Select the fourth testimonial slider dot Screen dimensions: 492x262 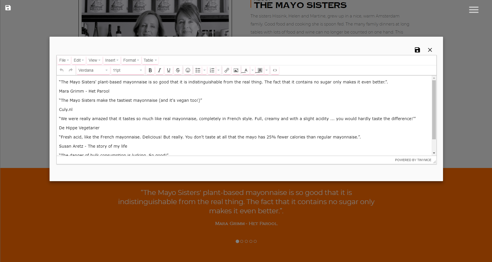[x=251, y=241]
